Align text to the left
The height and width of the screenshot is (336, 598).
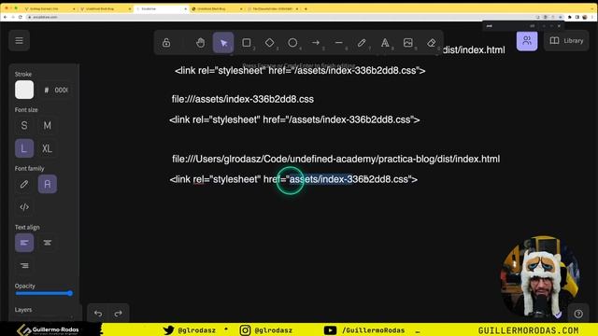pos(24,243)
